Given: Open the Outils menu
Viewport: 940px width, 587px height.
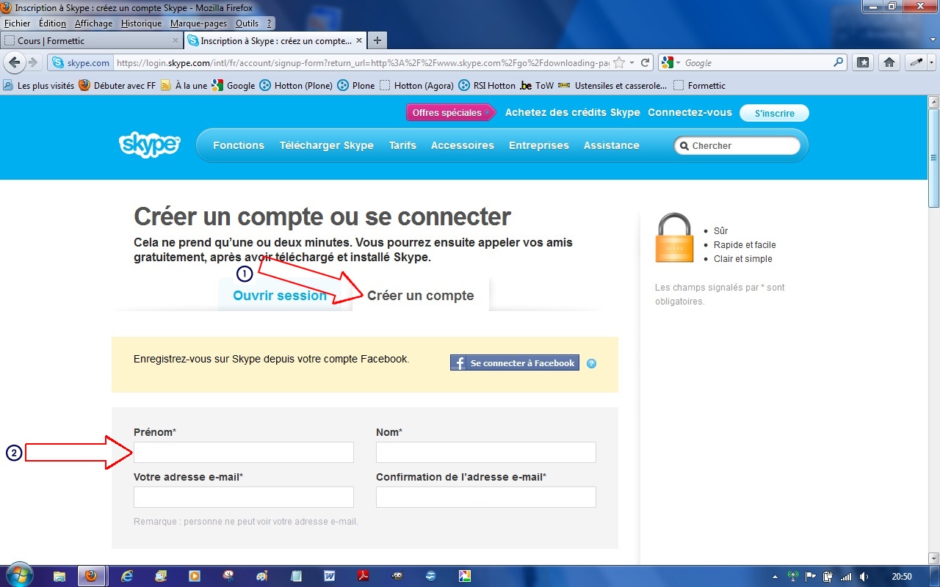Looking at the screenshot, I should pos(247,23).
